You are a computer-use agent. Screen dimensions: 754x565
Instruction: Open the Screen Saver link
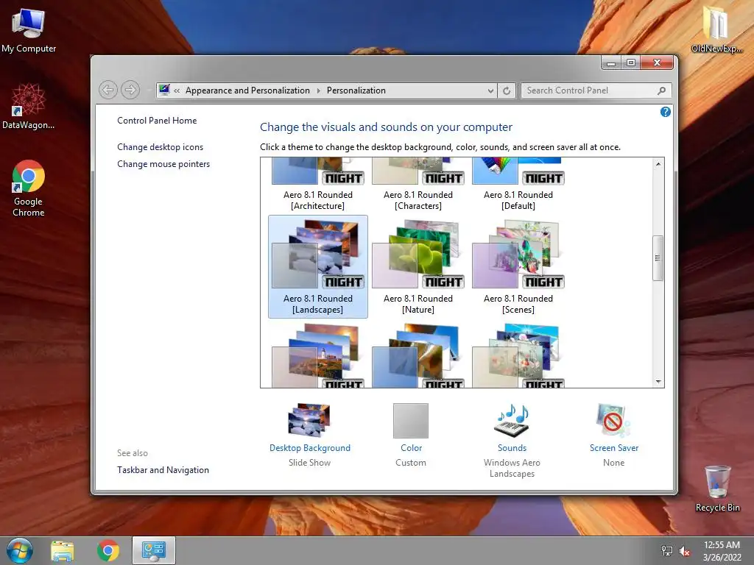(x=614, y=448)
